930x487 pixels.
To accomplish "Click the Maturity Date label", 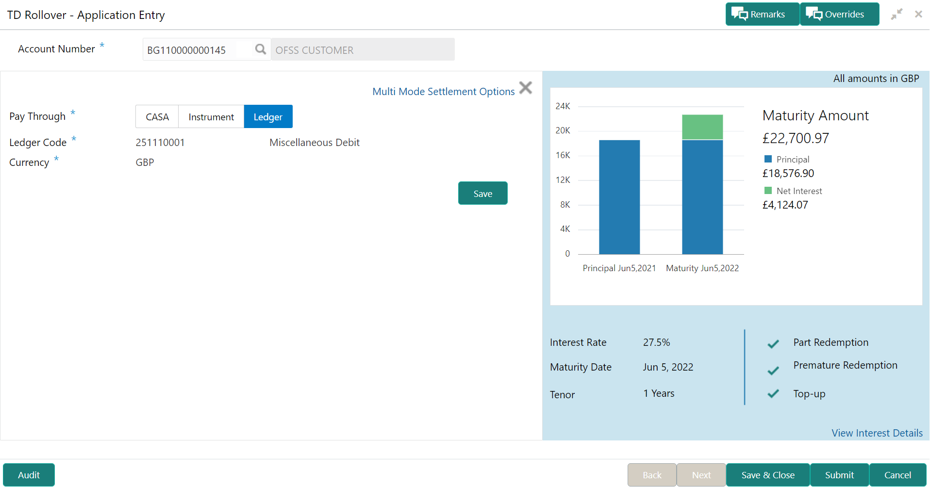I will coord(581,367).
